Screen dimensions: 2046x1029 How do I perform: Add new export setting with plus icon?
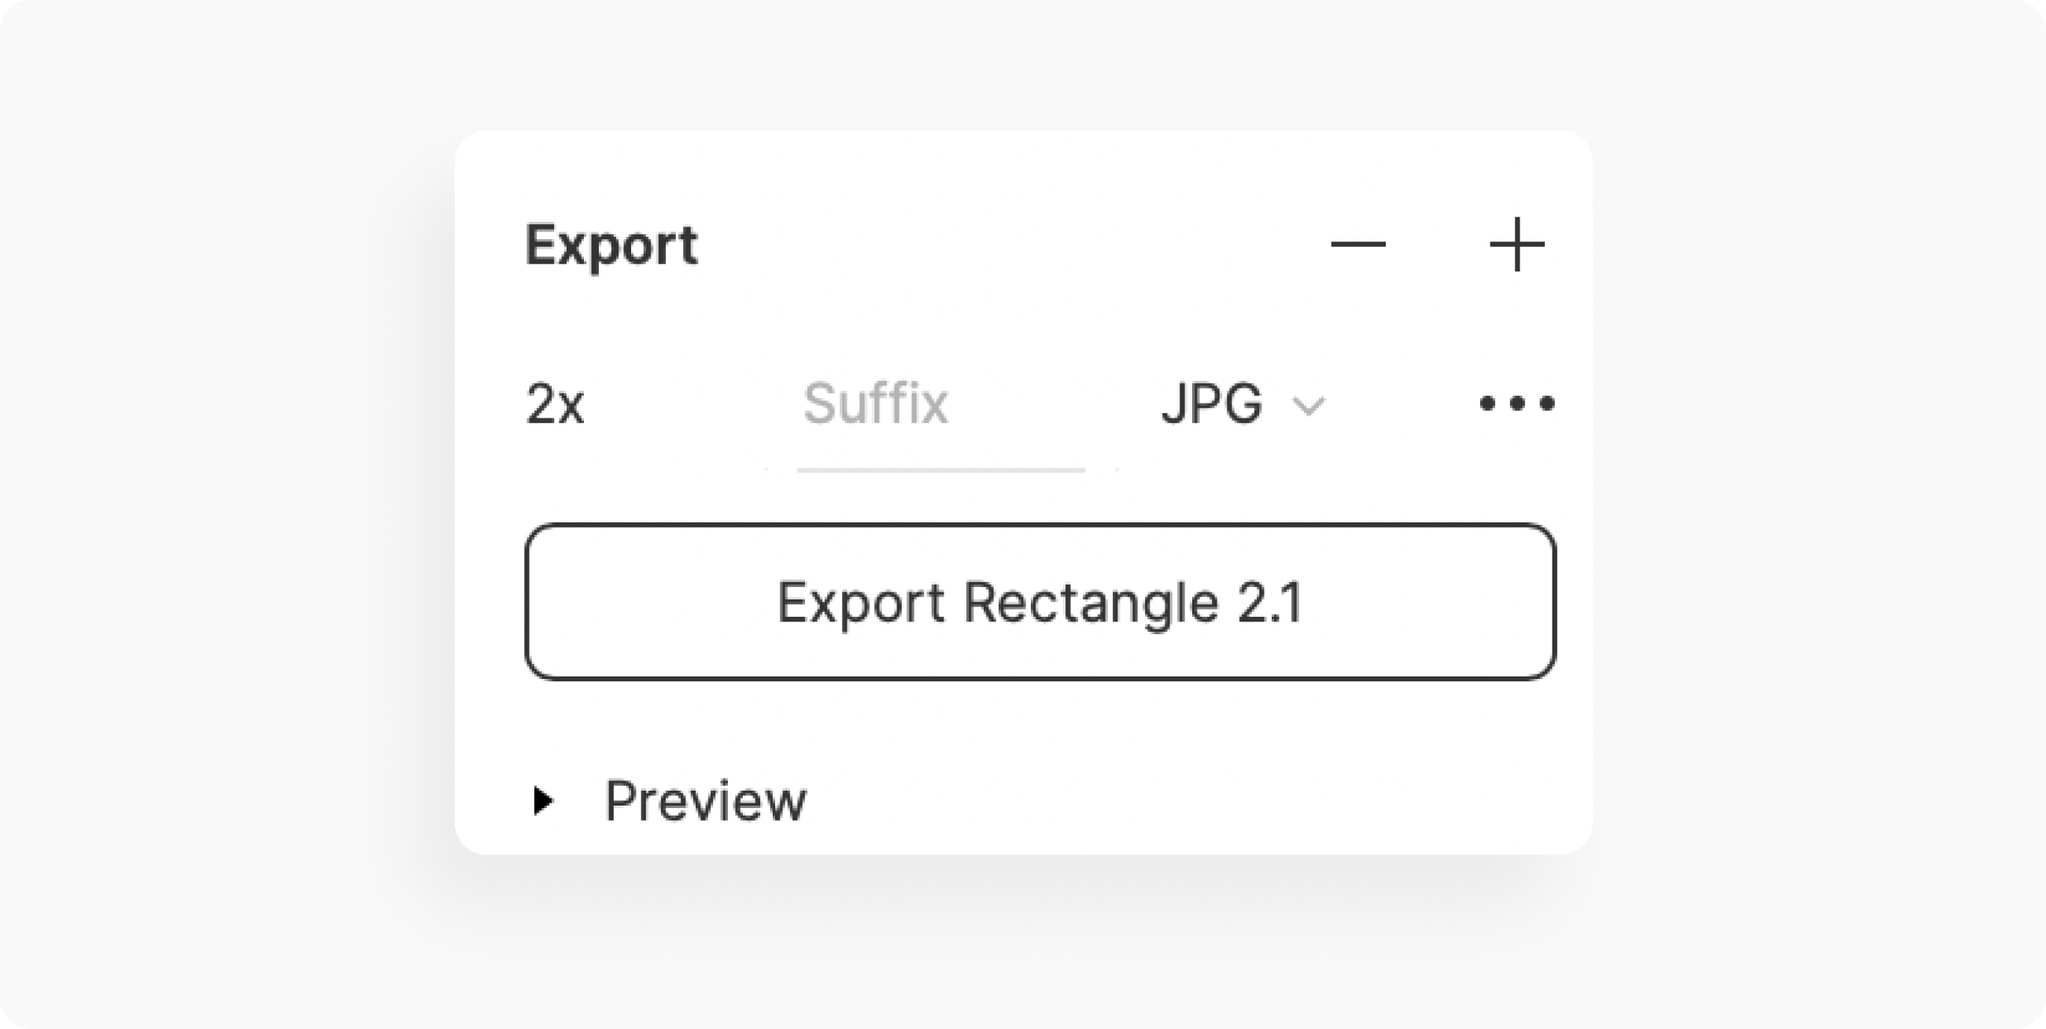(1517, 245)
